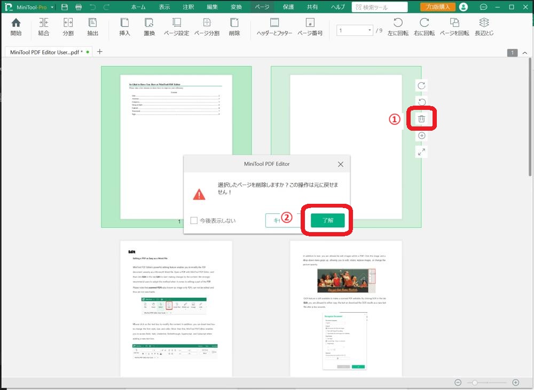534x390 pixels.
Task: Select the MiniTool PDF Editor User pdf tab
Action: point(49,52)
